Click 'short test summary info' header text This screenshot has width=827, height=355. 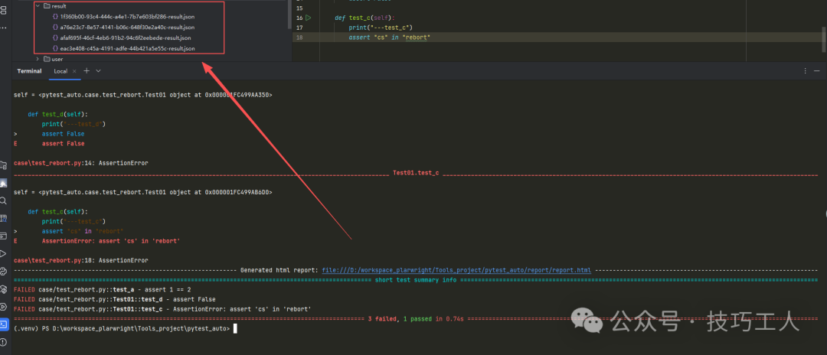coord(416,280)
